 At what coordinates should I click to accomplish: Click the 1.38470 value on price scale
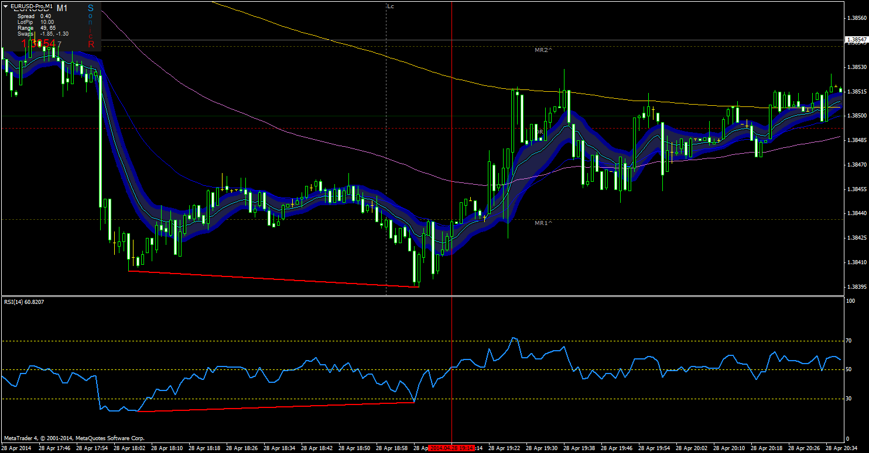coord(857,165)
